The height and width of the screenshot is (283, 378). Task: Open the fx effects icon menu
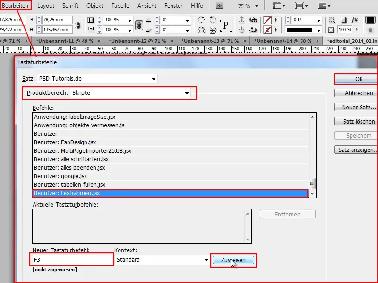(x=355, y=20)
